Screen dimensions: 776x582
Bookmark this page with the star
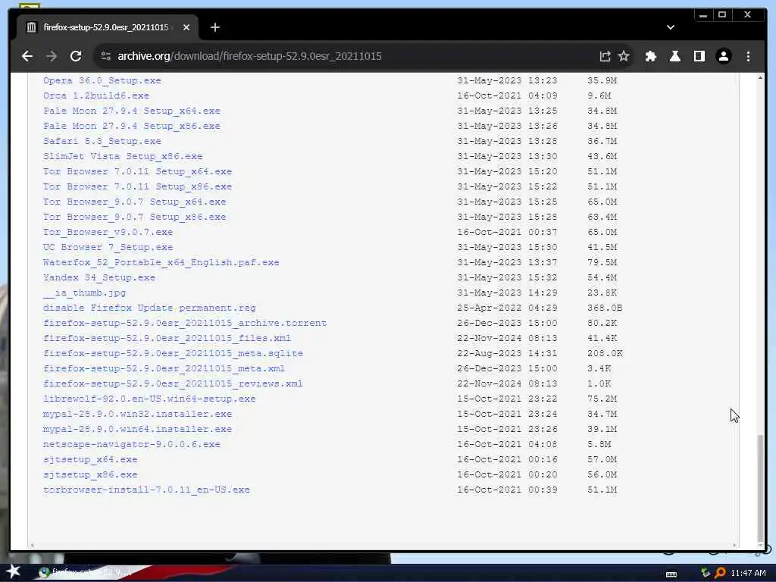(624, 56)
